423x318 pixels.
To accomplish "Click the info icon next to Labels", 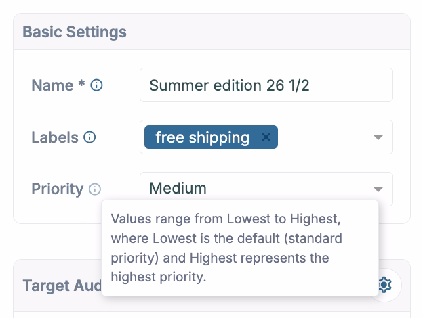I will 89,137.
